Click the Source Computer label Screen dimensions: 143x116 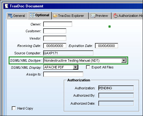(27, 53)
